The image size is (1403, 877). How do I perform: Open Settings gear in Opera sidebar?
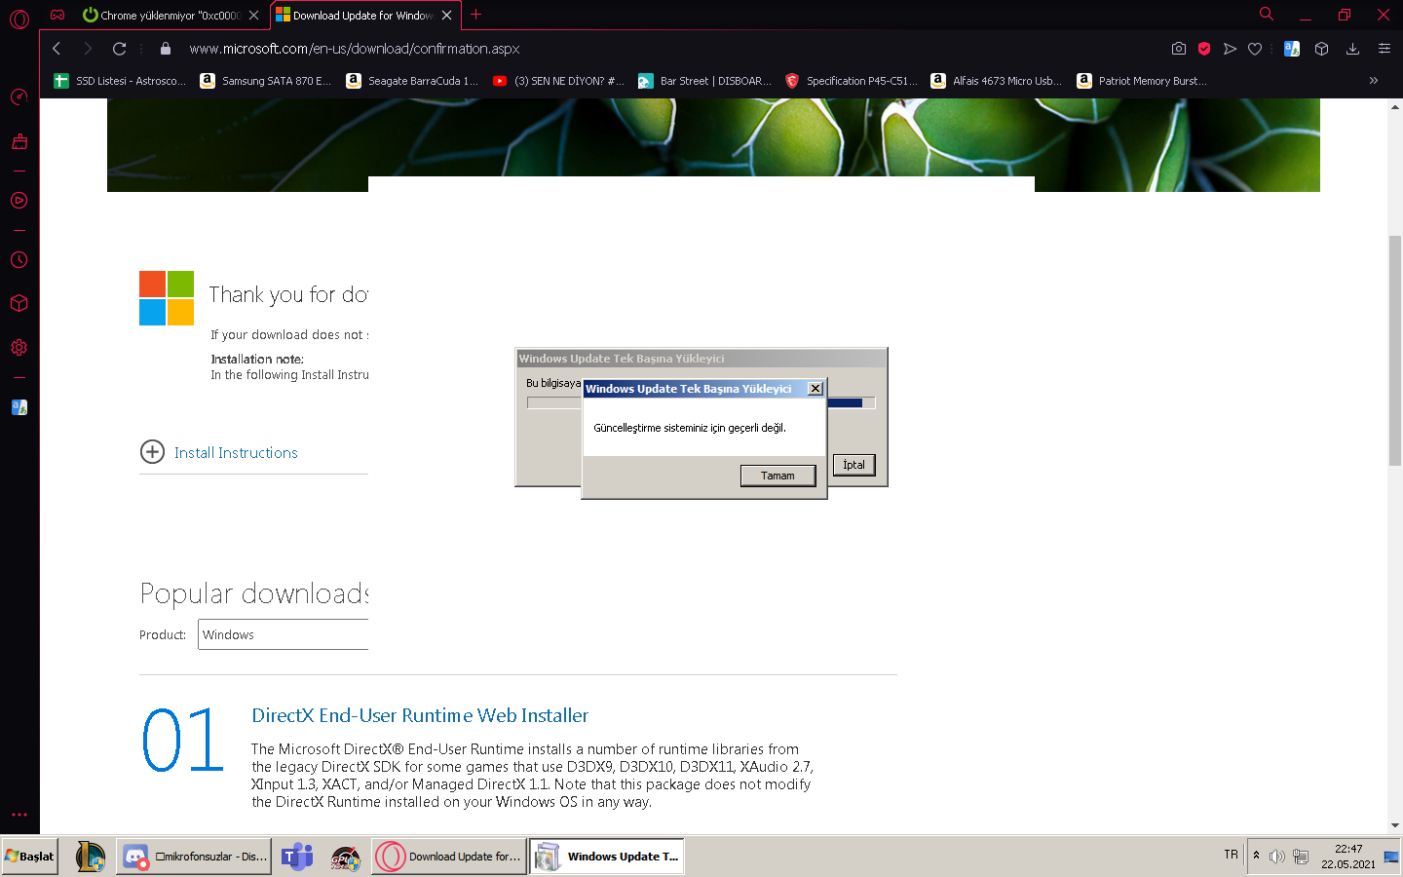[x=19, y=348]
